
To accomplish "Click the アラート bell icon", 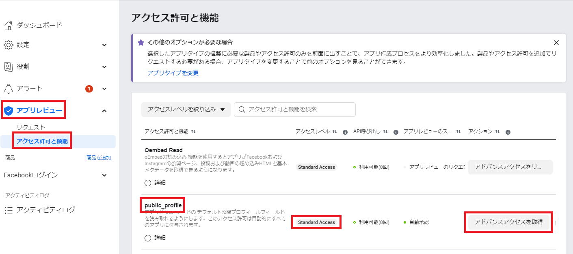I will pos(9,88).
